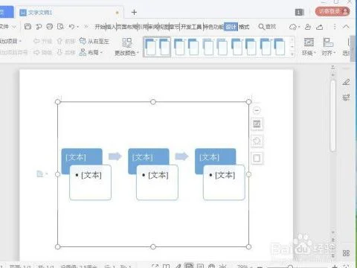Click the cloud sync icon
The width and height of the screenshot is (357, 268).
tap(293, 27)
